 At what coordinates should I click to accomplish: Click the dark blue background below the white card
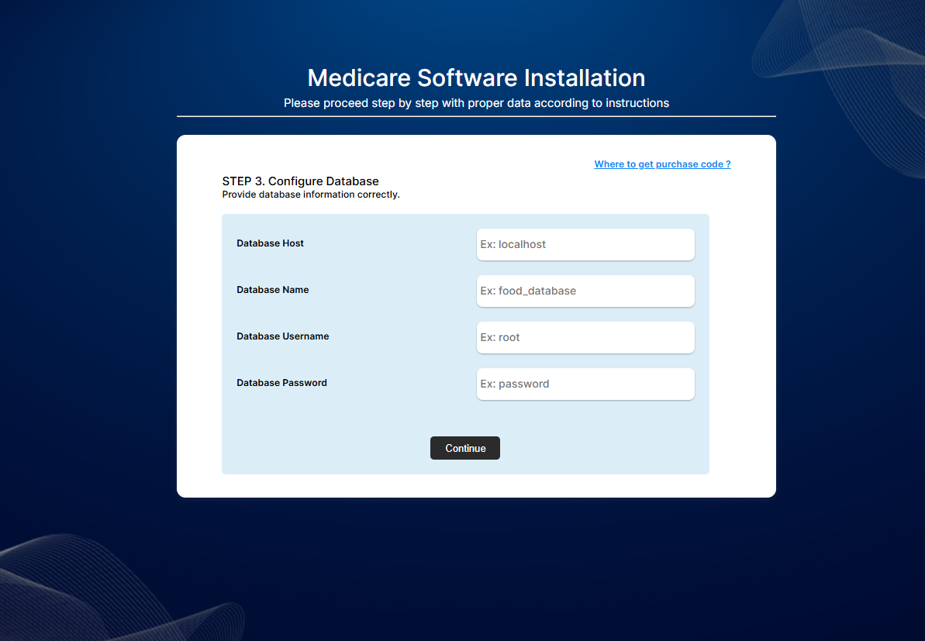coord(476,566)
